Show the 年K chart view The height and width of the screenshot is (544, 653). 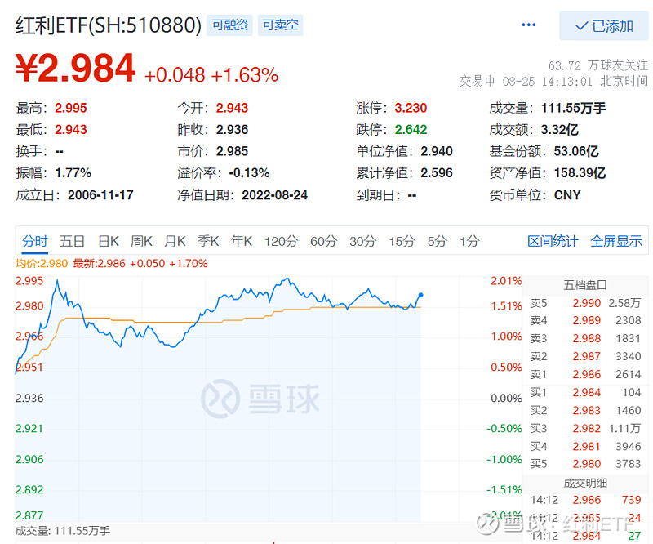[242, 241]
